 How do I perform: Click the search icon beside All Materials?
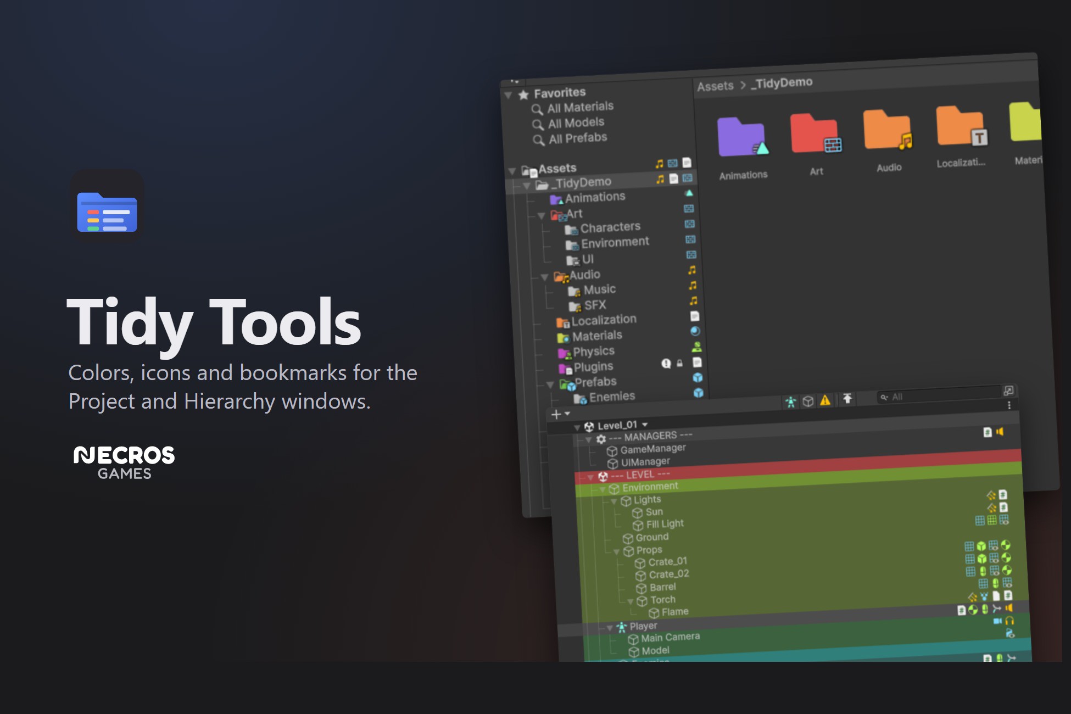tap(537, 109)
